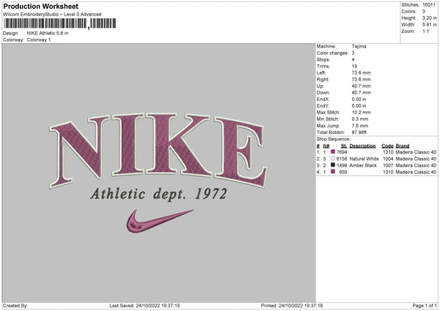Select stitch count 7694 in stop row 1
Viewport: 440px width, 311px height.
[342, 152]
